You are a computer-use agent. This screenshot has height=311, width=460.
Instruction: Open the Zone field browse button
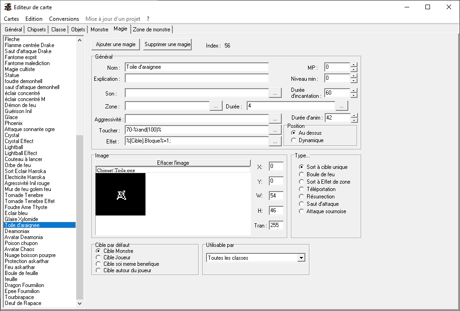[x=216, y=106]
